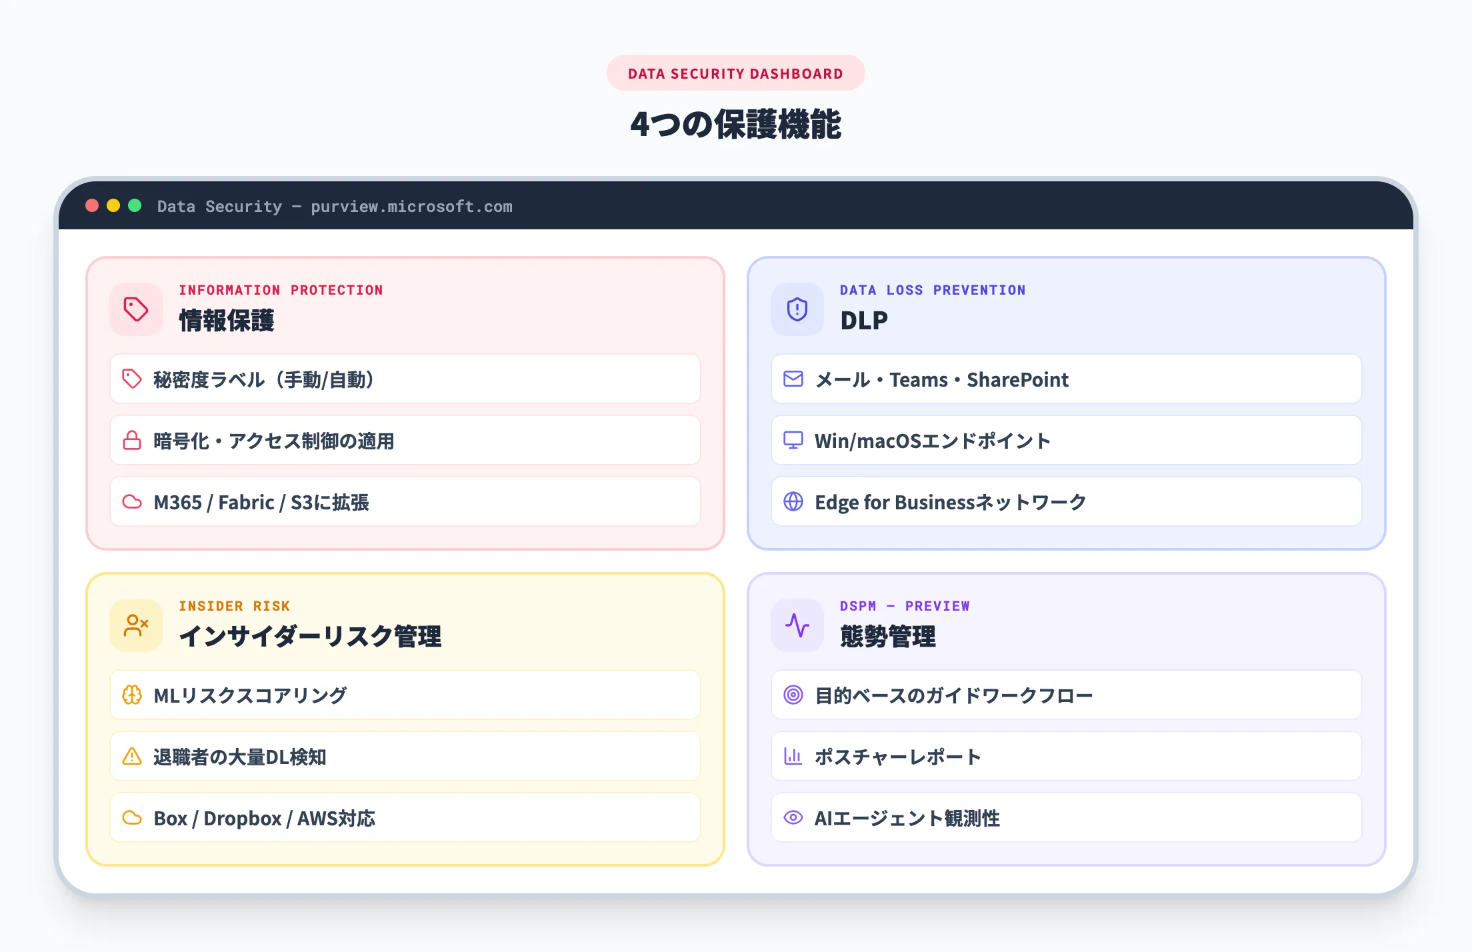Select the tag icon for 情報保護

click(135, 309)
